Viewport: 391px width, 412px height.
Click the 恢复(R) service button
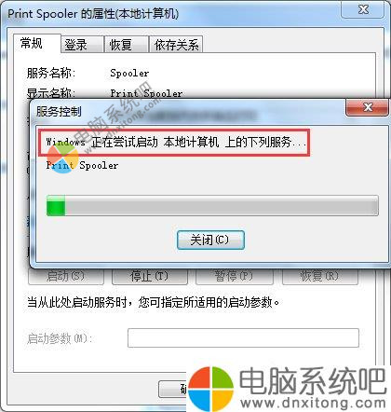(319, 276)
